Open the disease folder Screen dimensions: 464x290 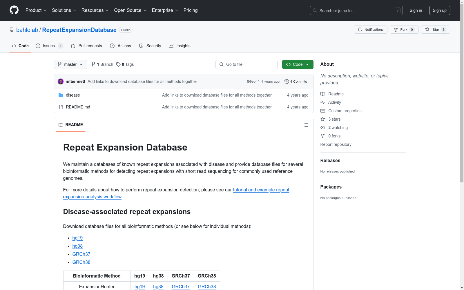pyautogui.click(x=73, y=95)
